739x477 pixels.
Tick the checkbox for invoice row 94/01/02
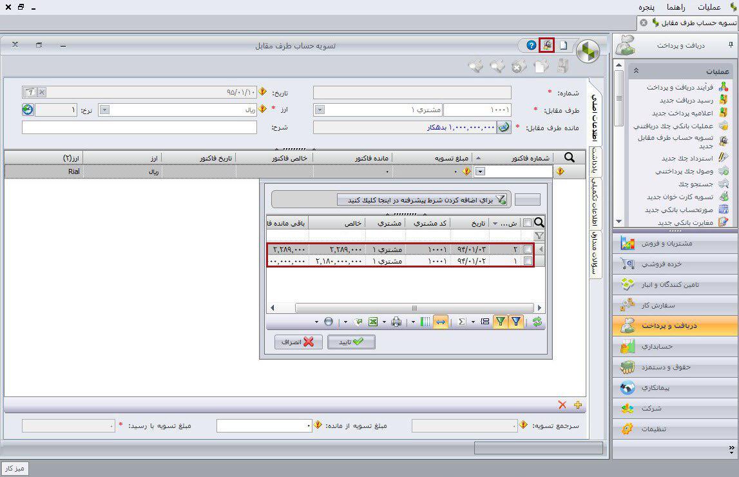(x=528, y=260)
